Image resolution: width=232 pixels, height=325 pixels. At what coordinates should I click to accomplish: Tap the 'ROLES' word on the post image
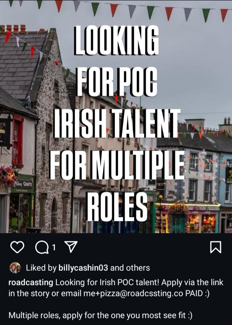pyautogui.click(x=117, y=207)
